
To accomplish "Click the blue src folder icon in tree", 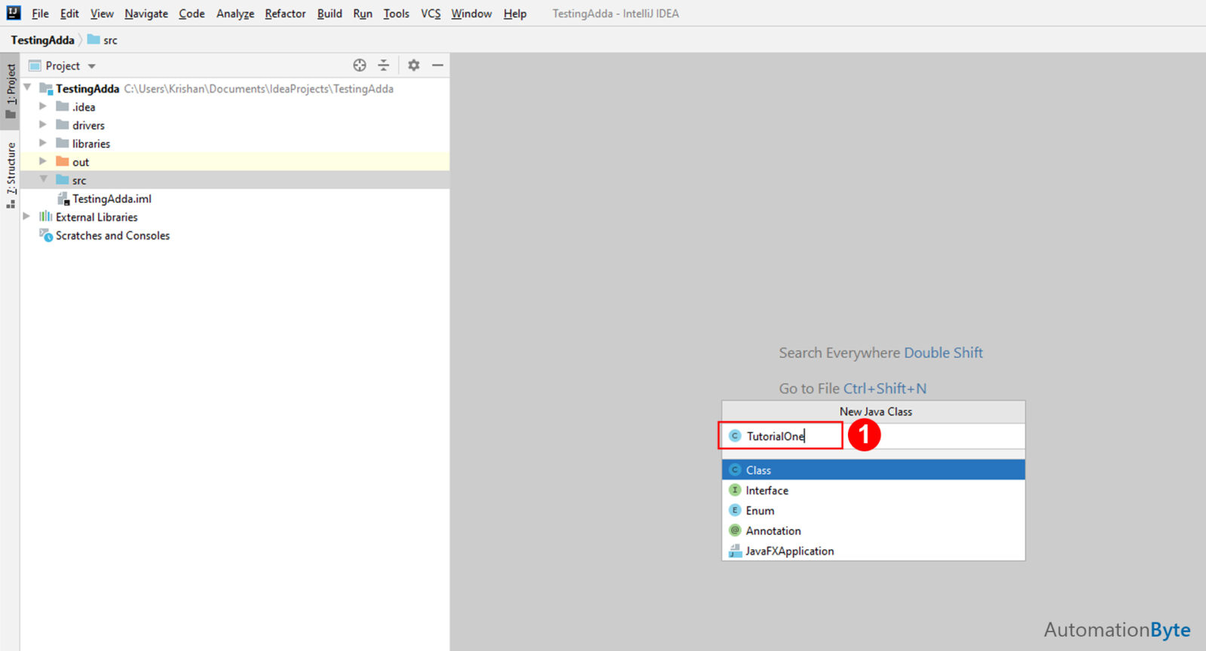I will [x=63, y=180].
